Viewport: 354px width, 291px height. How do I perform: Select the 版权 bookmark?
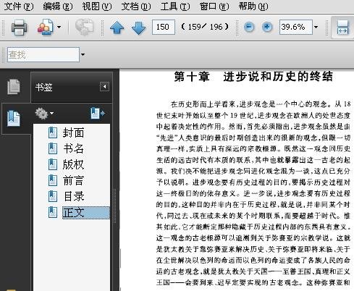pyautogui.click(x=73, y=164)
